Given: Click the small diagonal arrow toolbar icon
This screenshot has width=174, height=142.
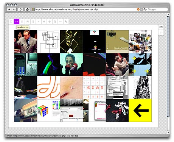Looking at the screenshot, I should click(39, 22).
